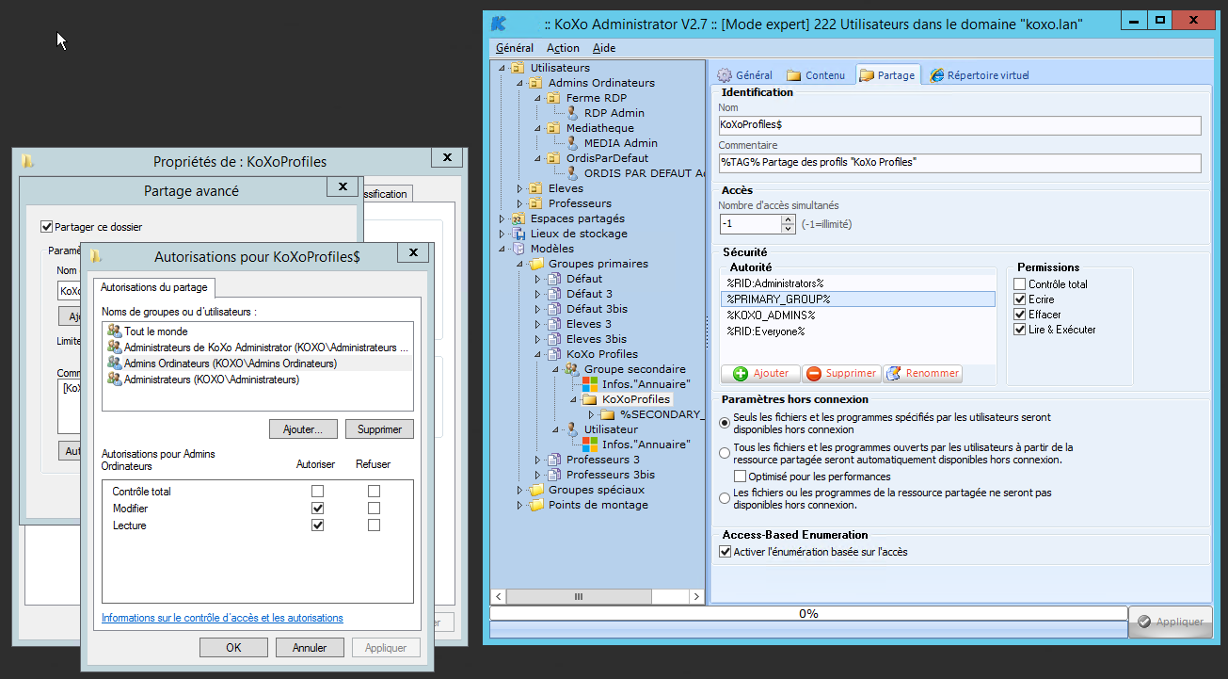Click the Groupes spéciaux folder icon
Viewport: 1228px width, 679px height.
tap(535, 490)
